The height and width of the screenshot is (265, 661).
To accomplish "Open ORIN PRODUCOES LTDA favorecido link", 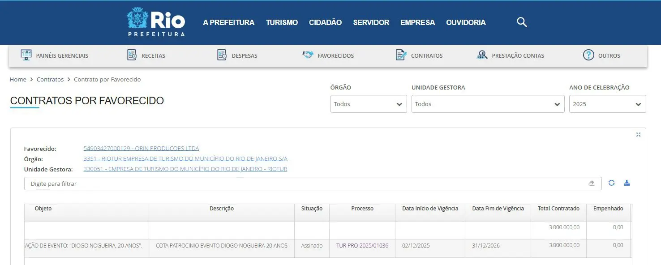I will click(x=141, y=148).
